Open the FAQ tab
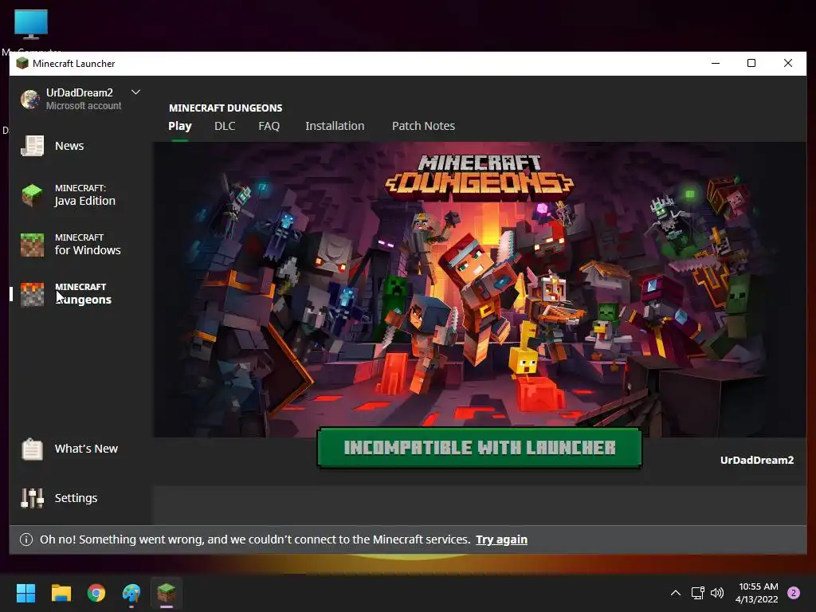This screenshot has width=816, height=612. pyautogui.click(x=269, y=126)
